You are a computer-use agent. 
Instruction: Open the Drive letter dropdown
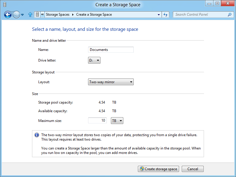(x=95, y=60)
